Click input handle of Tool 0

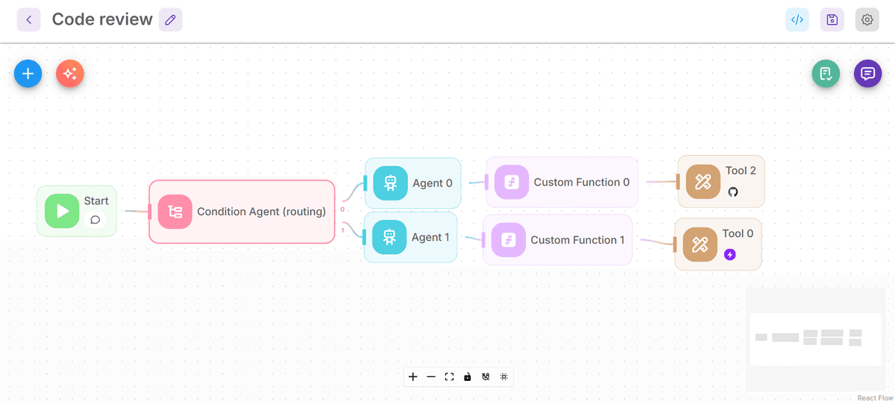pyautogui.click(x=675, y=244)
